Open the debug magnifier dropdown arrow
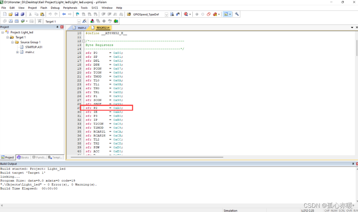Image resolution: width=358 pixels, height=212 pixels. click(190, 14)
